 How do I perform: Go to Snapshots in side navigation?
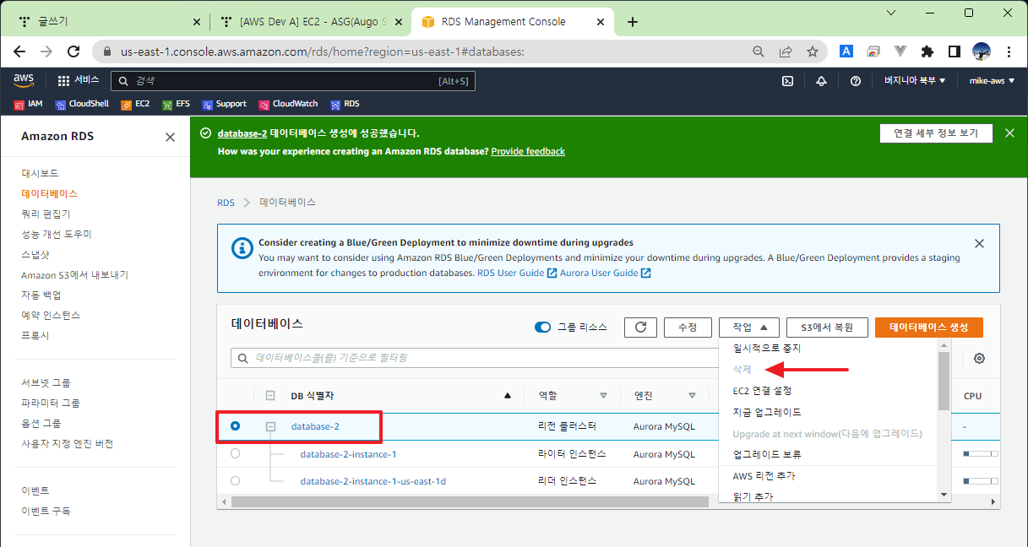point(35,254)
